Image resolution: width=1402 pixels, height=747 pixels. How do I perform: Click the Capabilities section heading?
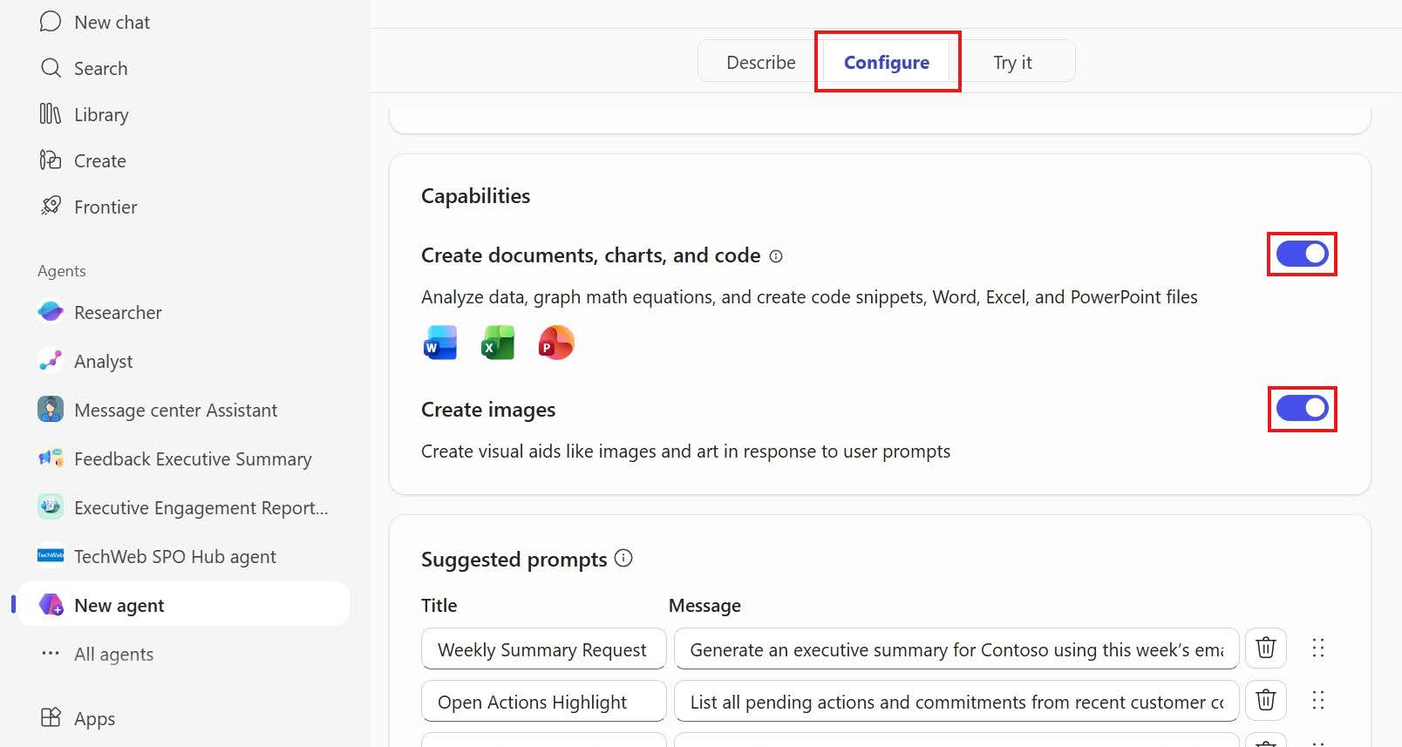coord(475,196)
